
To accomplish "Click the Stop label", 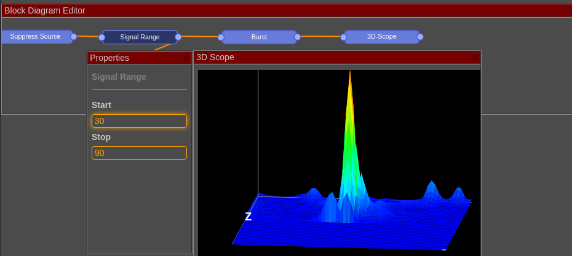I will coord(101,138).
